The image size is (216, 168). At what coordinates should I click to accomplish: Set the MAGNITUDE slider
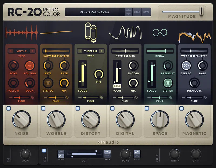[201, 11]
